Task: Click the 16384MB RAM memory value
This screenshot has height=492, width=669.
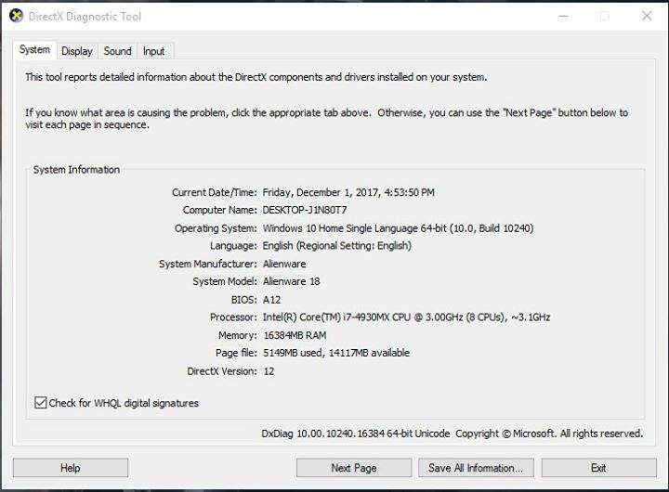Action: 294,335
